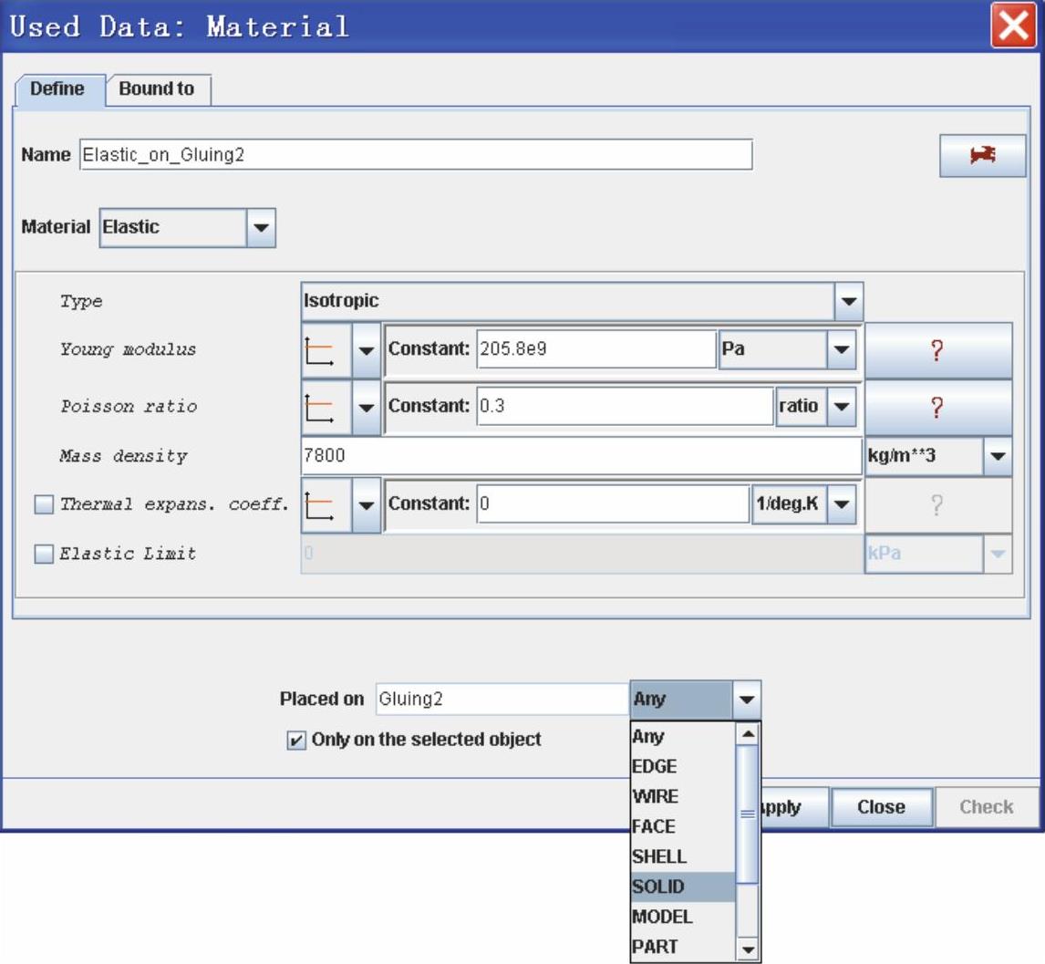Uncheck Only on the selected object

coord(296,741)
